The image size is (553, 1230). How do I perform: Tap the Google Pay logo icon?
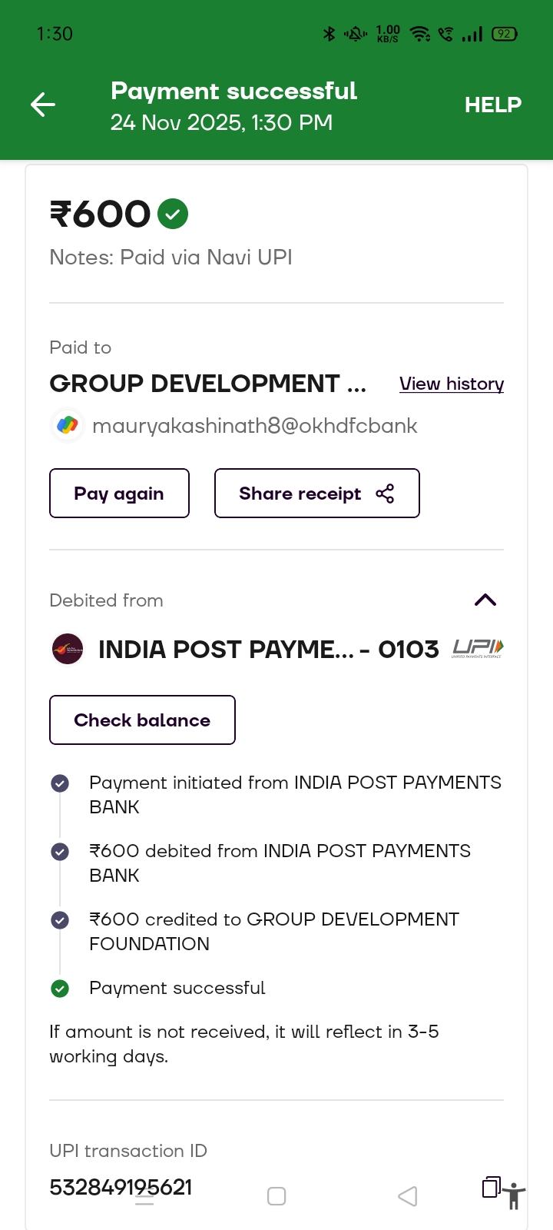68,425
